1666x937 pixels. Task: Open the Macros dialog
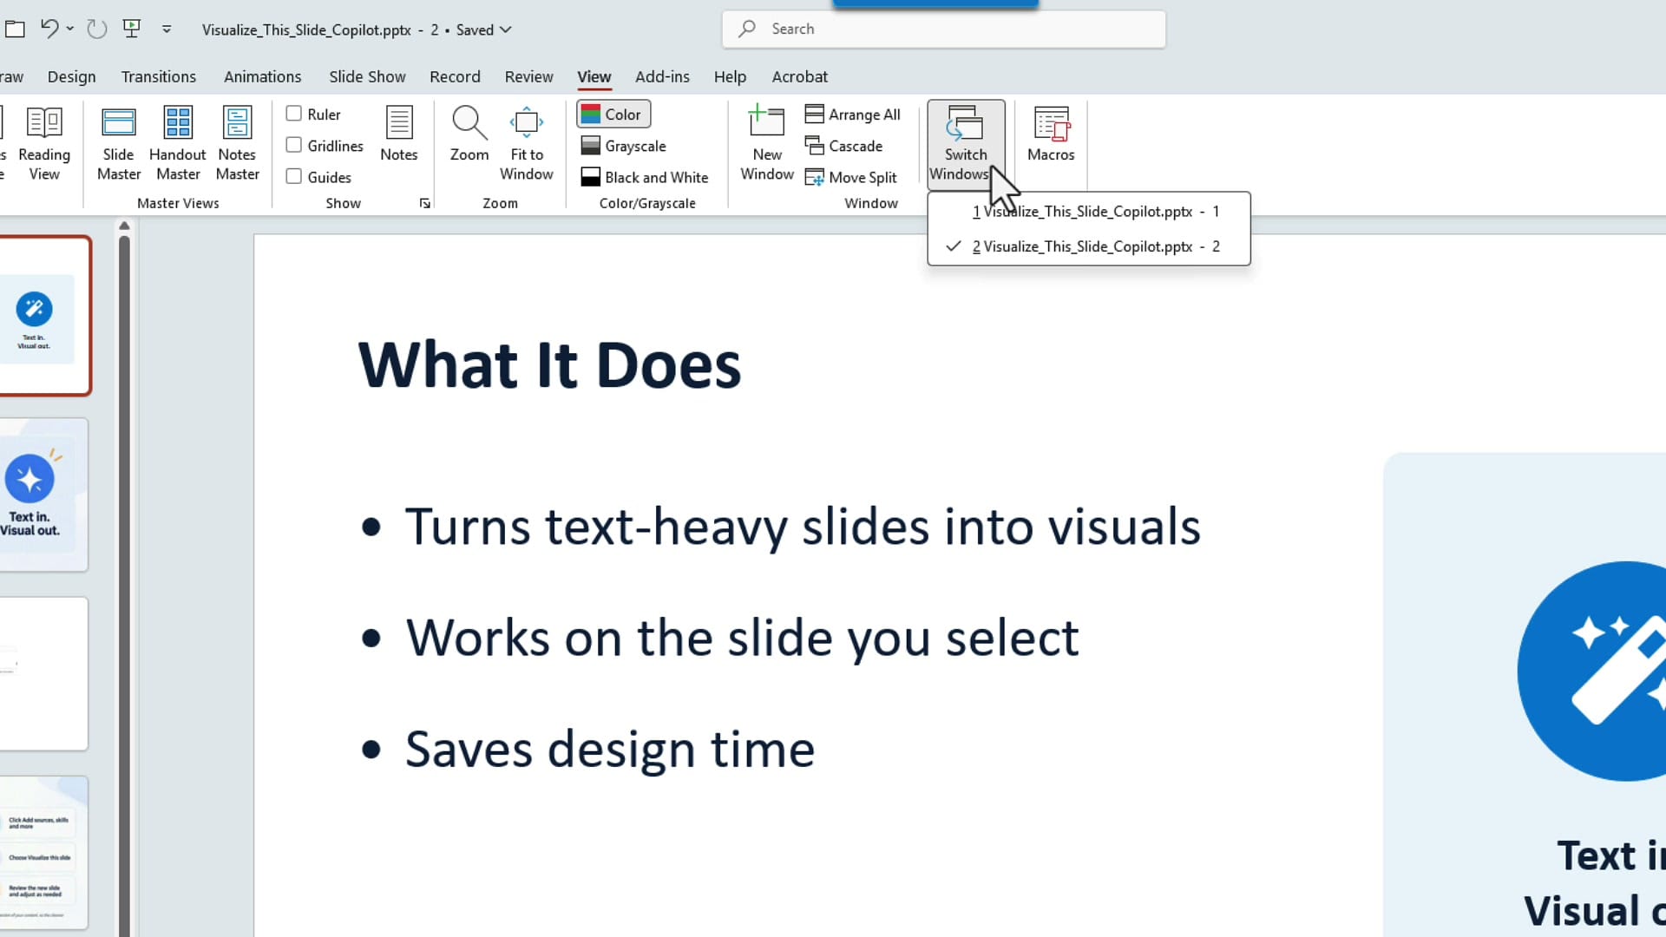1051,134
